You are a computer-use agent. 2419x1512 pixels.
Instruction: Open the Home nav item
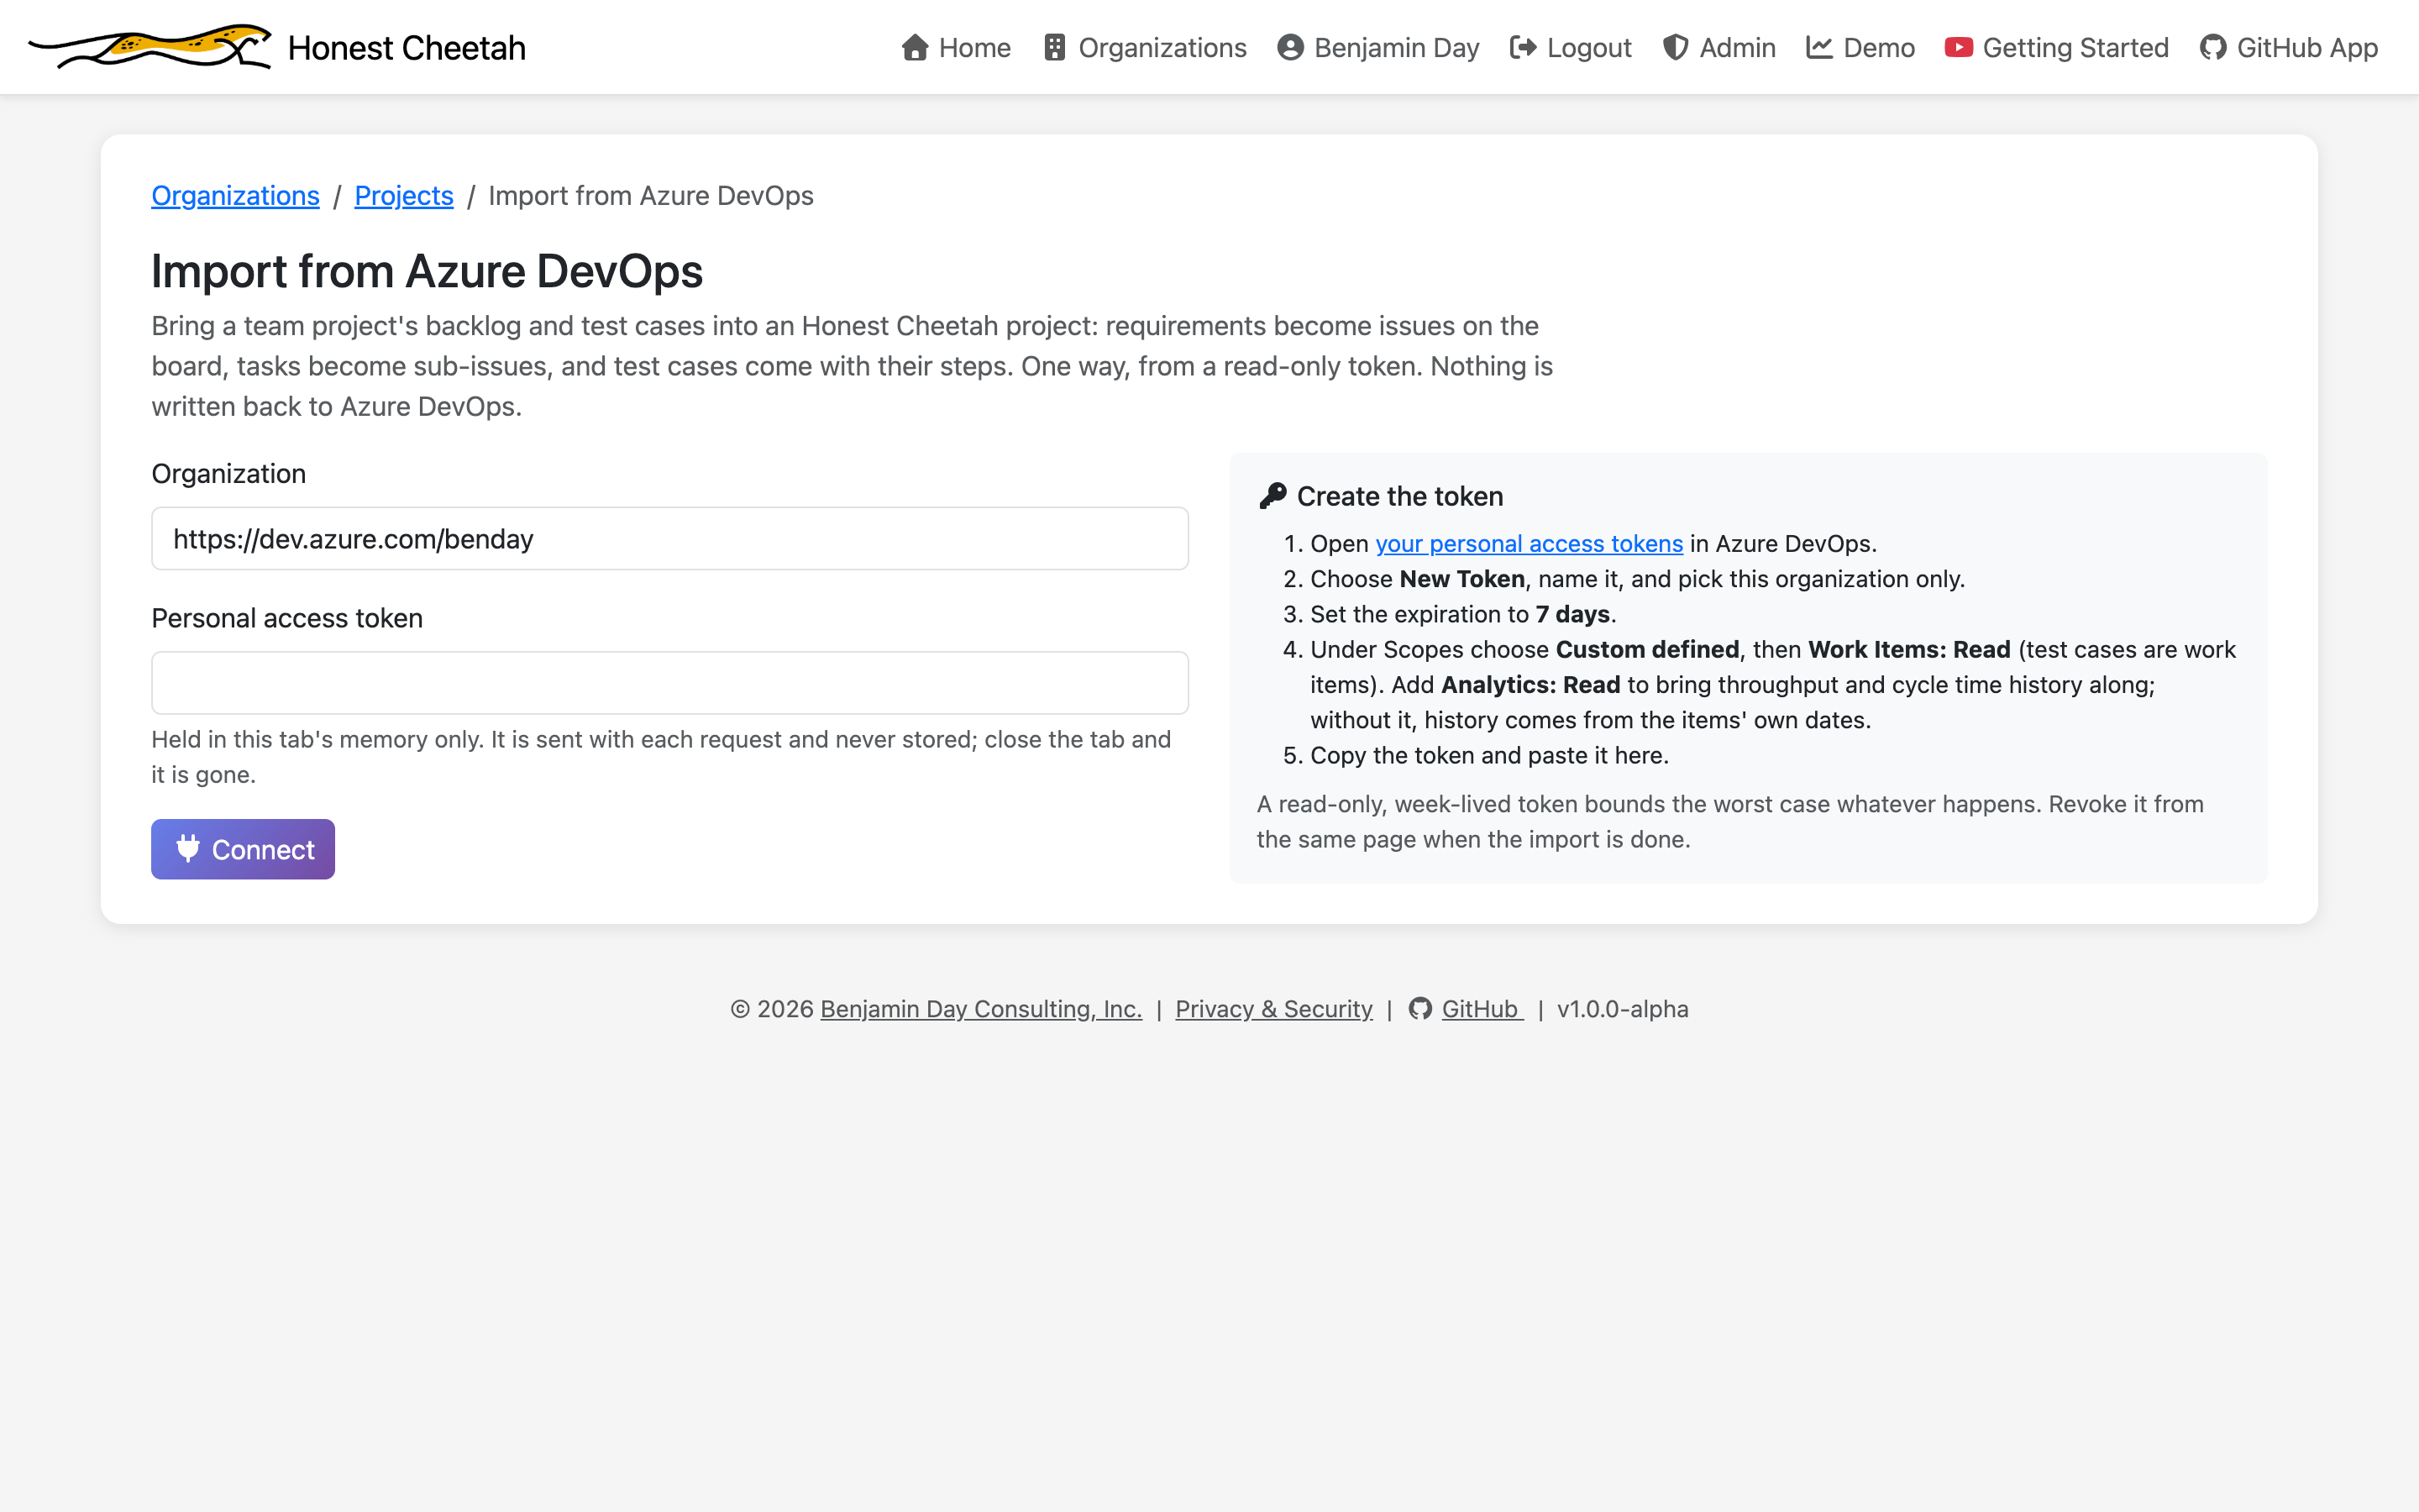(x=956, y=48)
